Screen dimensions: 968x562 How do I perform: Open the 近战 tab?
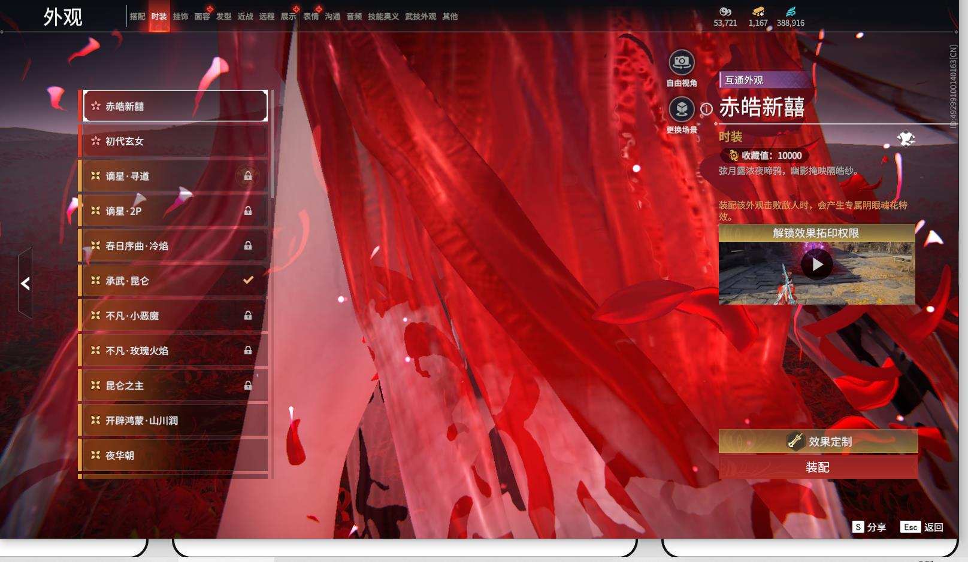click(x=246, y=17)
